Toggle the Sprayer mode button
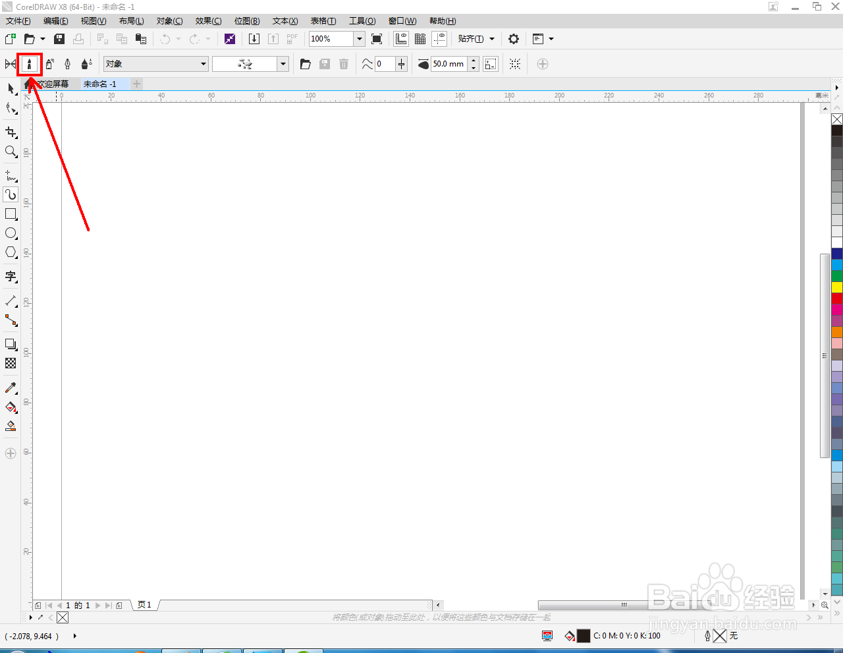 [x=49, y=64]
